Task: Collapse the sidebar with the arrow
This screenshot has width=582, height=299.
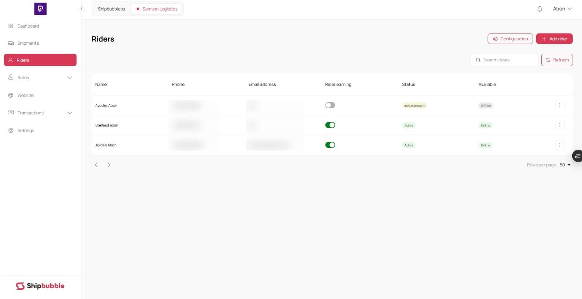Action: pos(81,9)
